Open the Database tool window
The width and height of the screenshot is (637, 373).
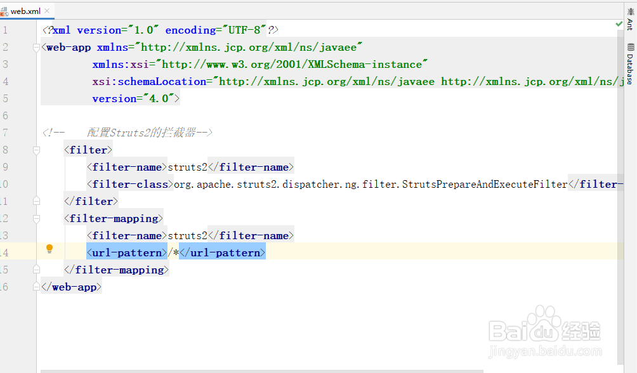coord(630,65)
